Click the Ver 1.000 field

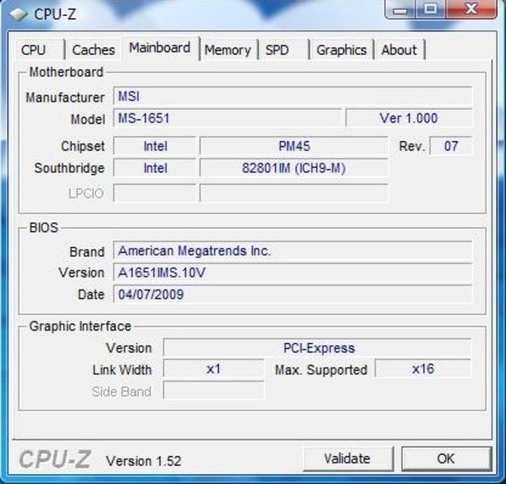click(x=408, y=118)
